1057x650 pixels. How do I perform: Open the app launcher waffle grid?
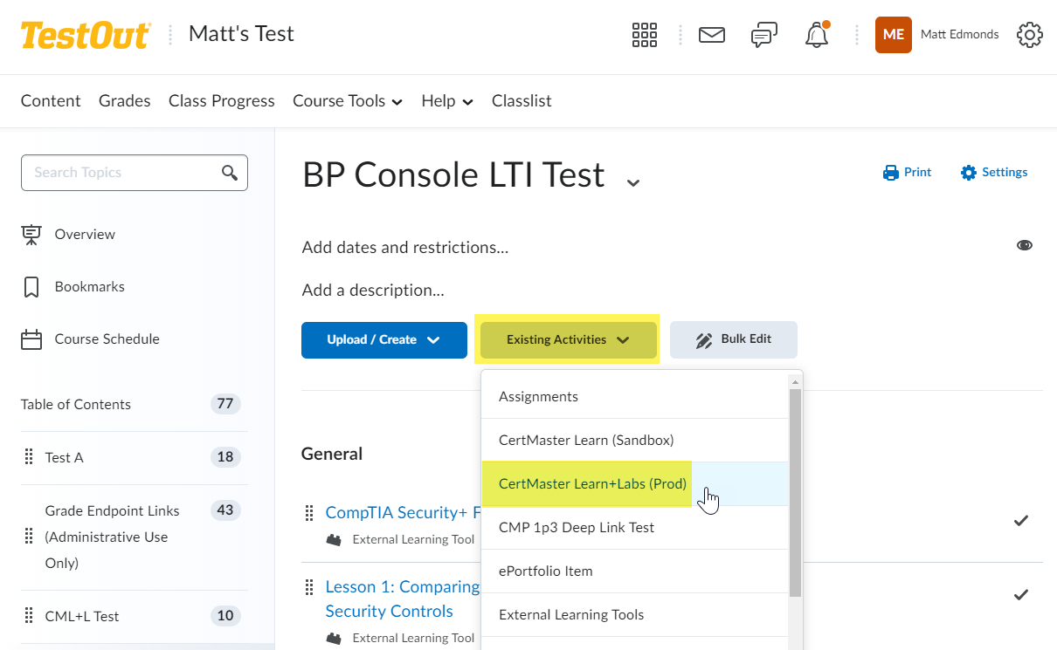(644, 35)
